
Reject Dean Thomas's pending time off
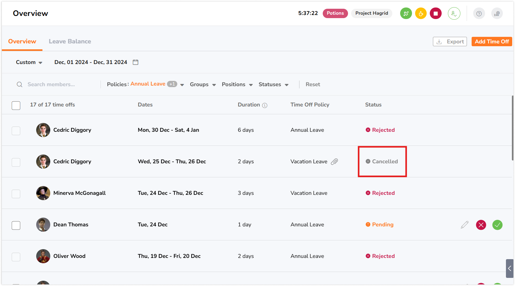[481, 225]
